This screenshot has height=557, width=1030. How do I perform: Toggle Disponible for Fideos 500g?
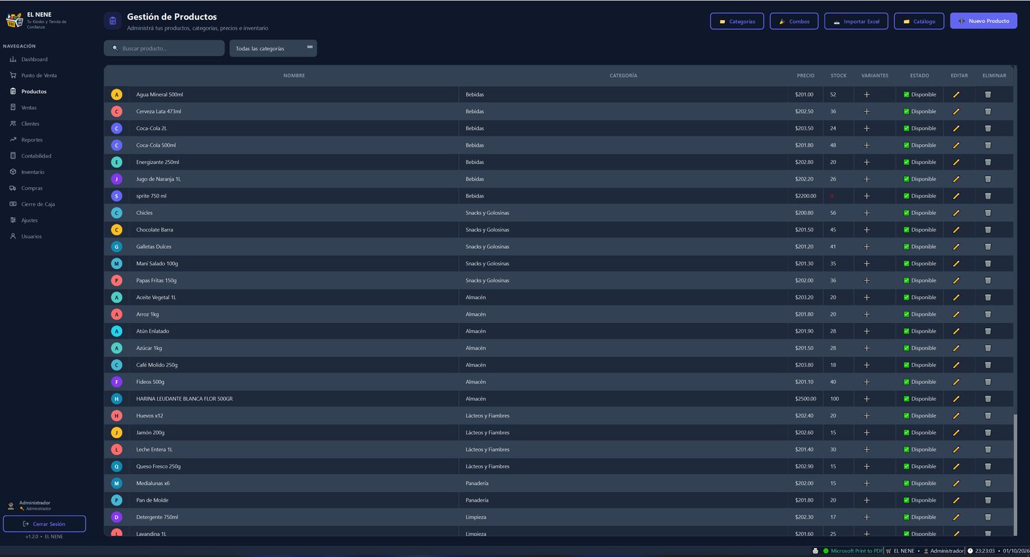click(906, 382)
